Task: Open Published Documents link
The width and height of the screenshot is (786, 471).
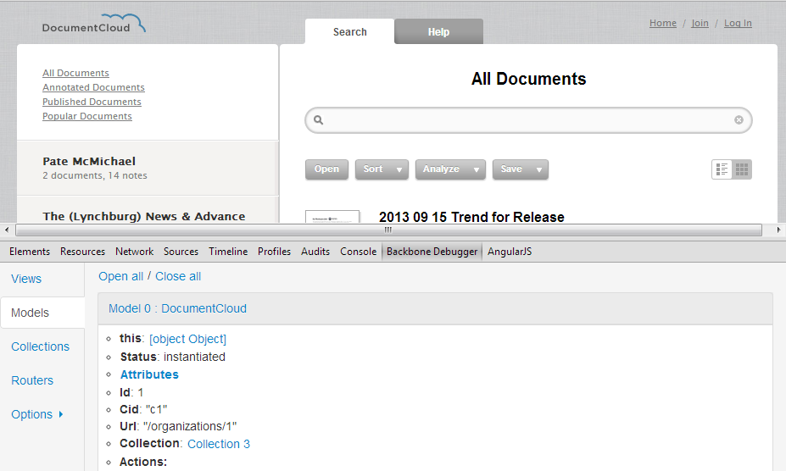Action: 92,102
